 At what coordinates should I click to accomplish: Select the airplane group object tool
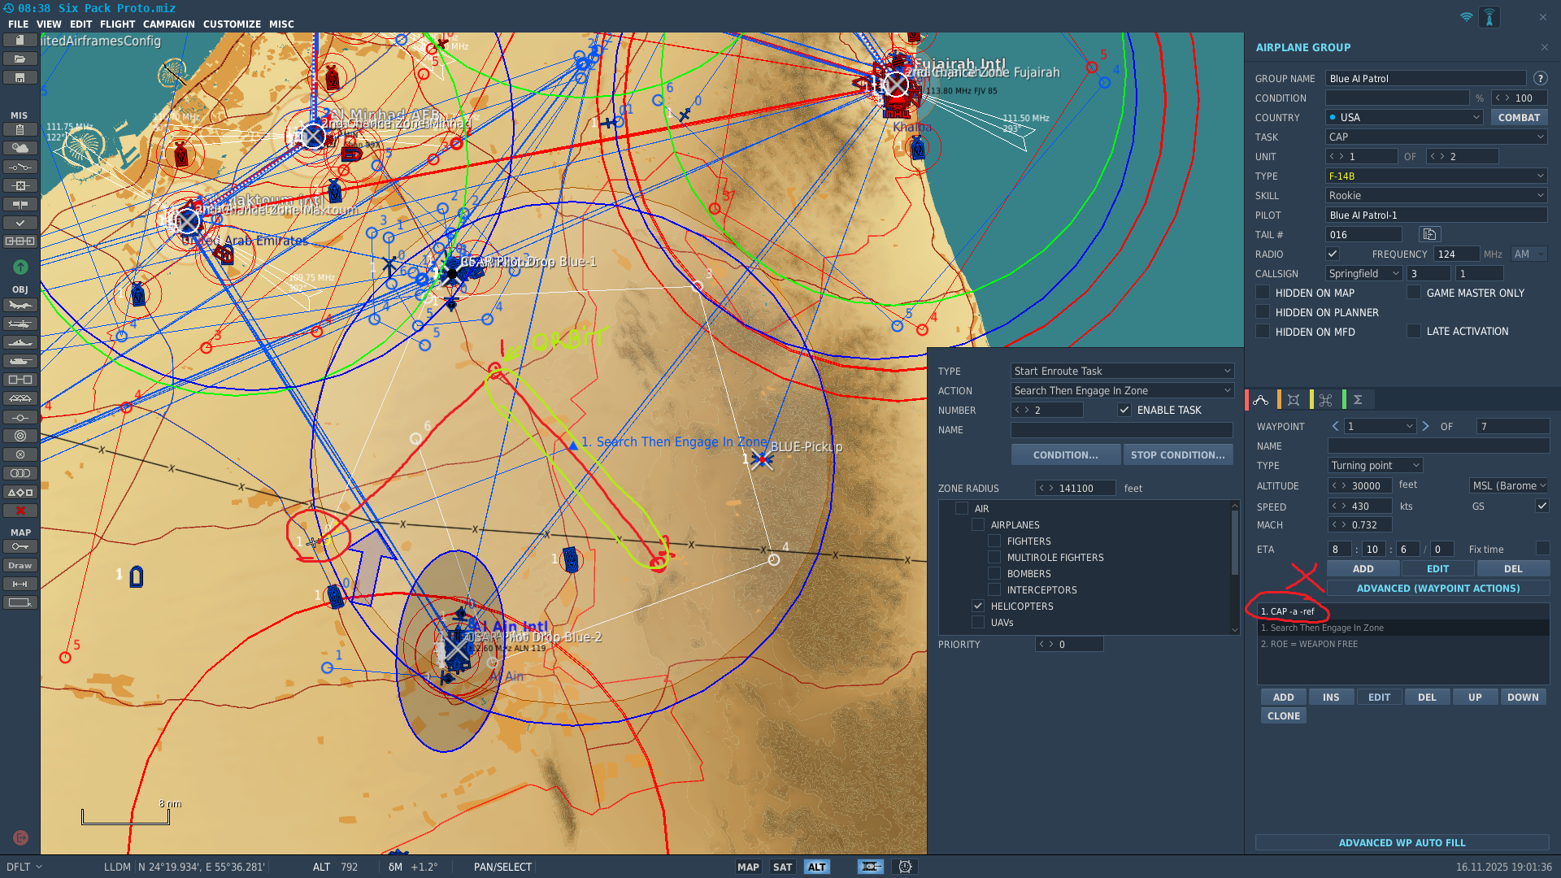click(x=20, y=306)
